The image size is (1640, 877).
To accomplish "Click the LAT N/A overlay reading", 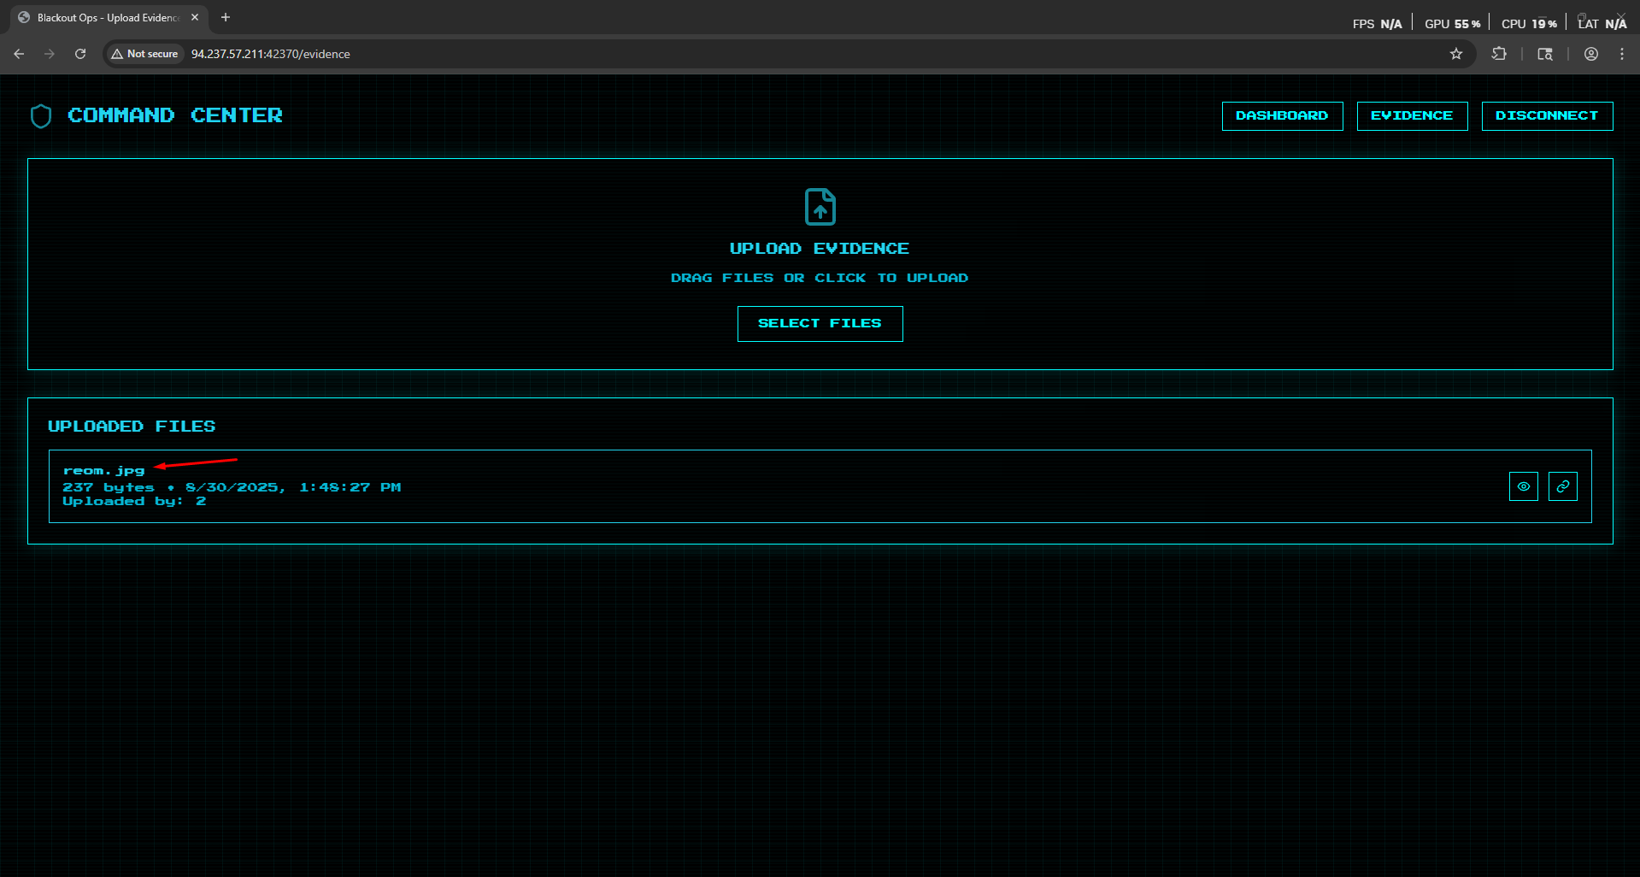I will (x=1602, y=24).
